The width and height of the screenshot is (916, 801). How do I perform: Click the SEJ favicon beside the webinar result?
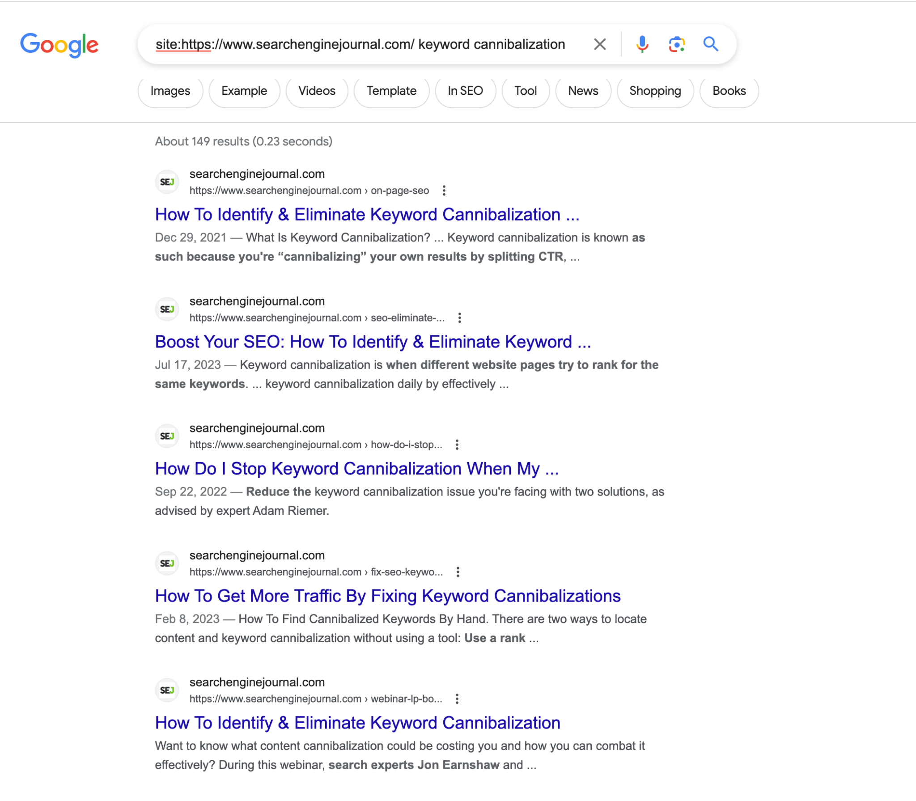pos(167,690)
